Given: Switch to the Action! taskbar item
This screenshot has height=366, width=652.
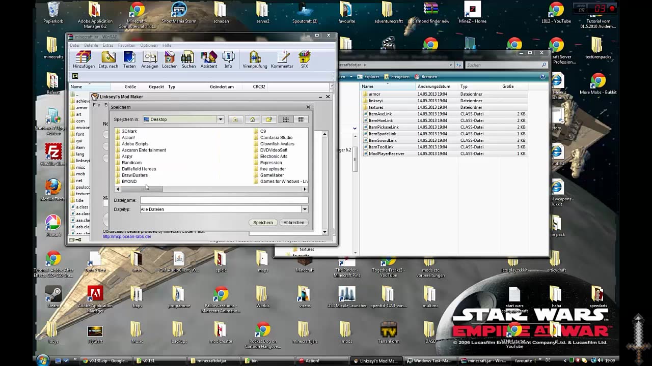Looking at the screenshot, I should click(322, 361).
